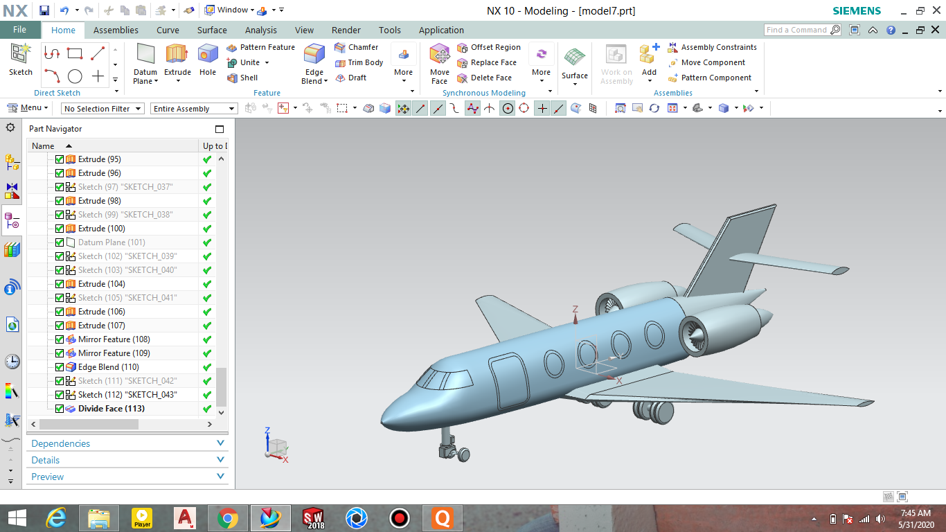Select Mirror Feature (109) row

[114, 353]
